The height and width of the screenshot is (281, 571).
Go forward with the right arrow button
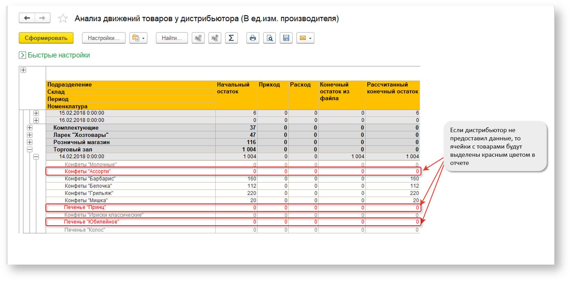[42, 18]
